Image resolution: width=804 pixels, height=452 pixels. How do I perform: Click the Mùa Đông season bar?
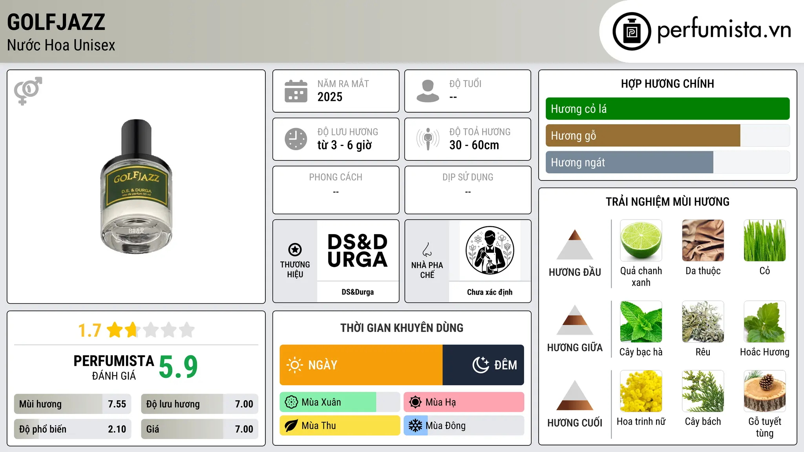464,426
